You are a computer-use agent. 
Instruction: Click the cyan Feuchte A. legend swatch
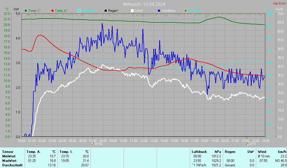tap(79, 11)
